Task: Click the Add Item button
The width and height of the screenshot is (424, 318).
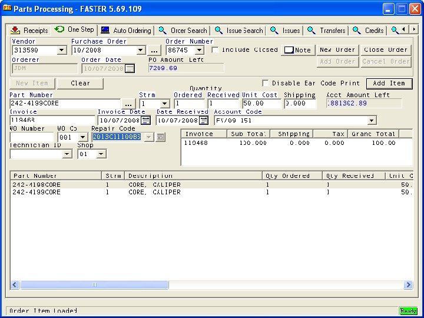Action: click(x=389, y=83)
